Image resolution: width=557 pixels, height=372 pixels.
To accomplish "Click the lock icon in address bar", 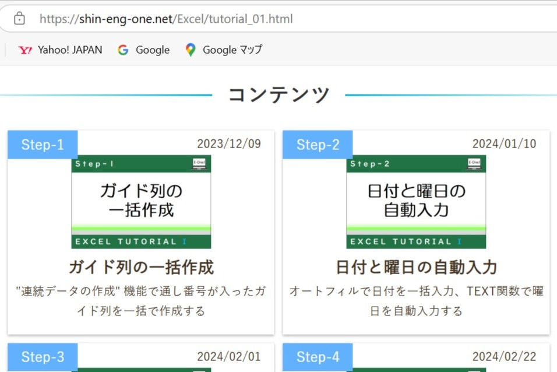I will point(19,19).
